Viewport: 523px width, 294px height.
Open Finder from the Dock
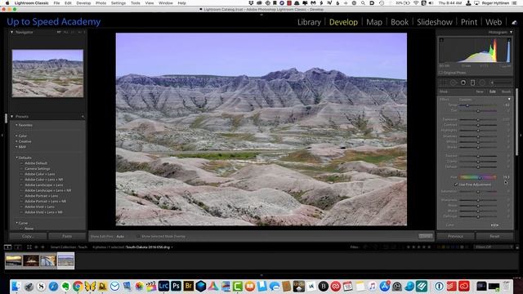[16, 286]
